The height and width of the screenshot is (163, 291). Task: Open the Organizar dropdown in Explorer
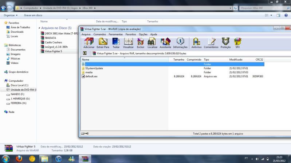11,15
